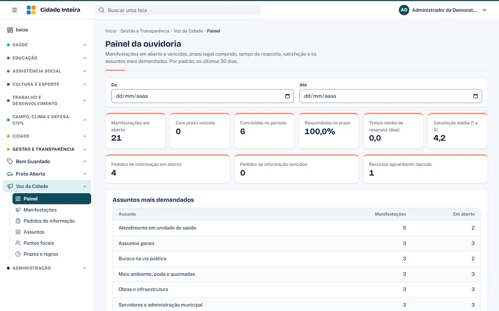This screenshot has height=311, width=499.
Task: Open the hamburger navigation menu
Action: coord(15,10)
